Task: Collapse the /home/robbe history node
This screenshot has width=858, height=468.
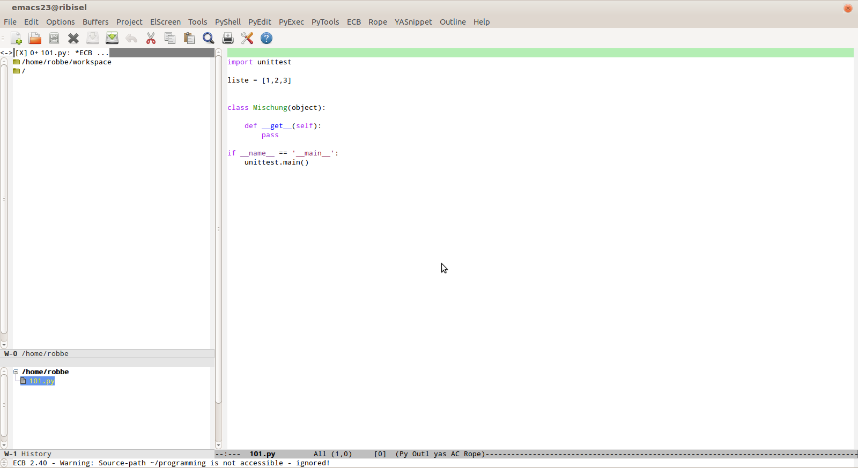Action: [x=16, y=372]
